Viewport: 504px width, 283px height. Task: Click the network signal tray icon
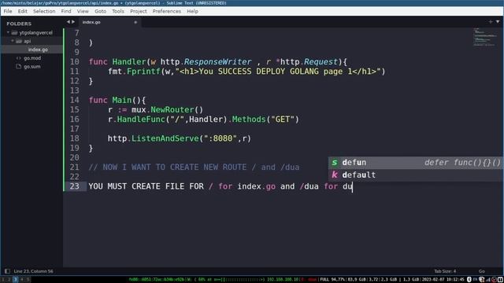tap(488, 280)
